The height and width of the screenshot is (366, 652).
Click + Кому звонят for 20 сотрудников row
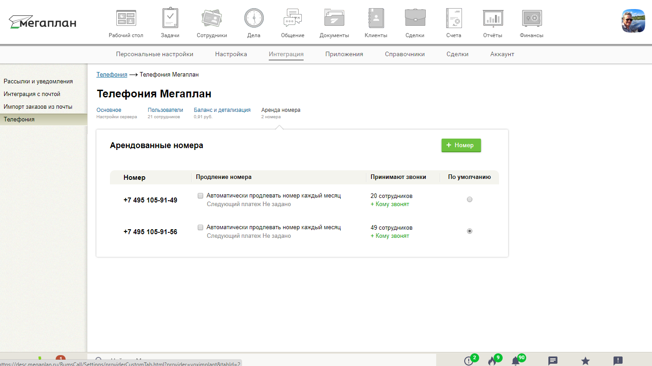pos(390,204)
